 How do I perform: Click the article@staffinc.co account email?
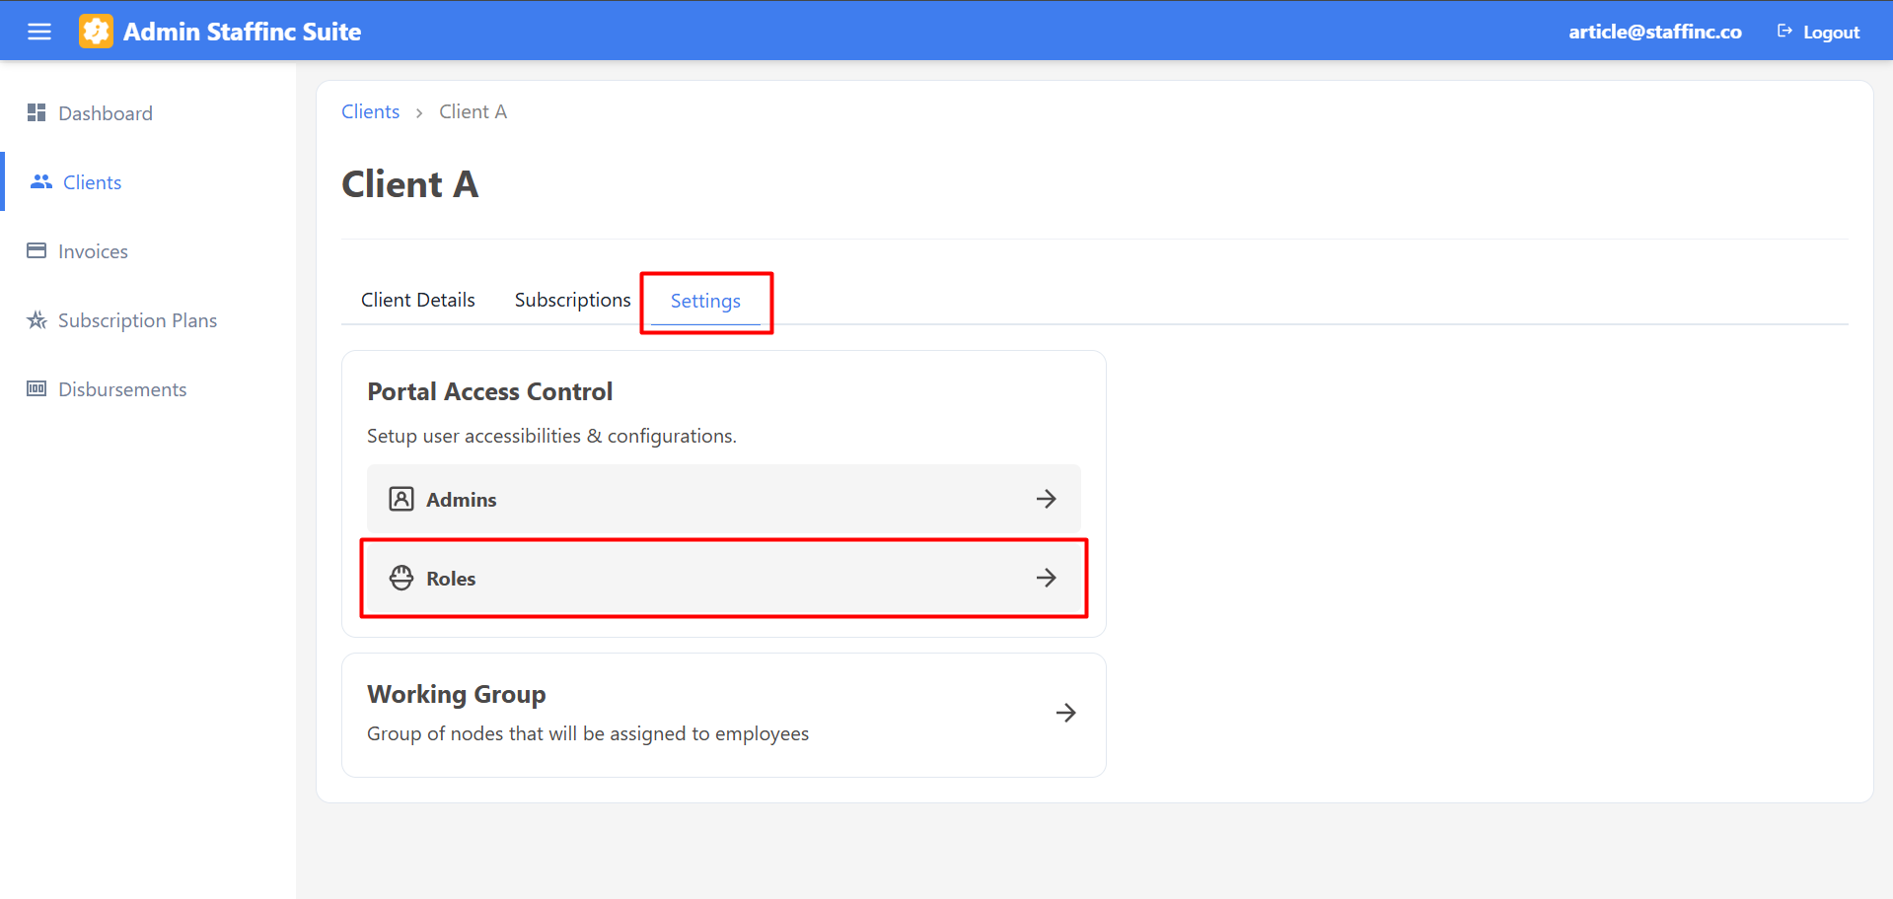tap(1654, 32)
